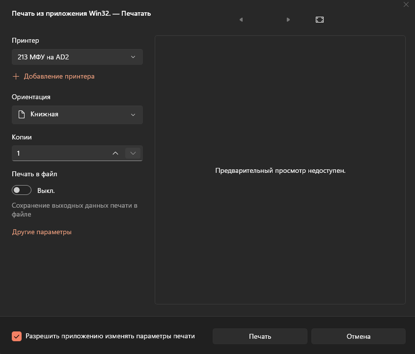Open the Другие параметры link

pyautogui.click(x=42, y=232)
